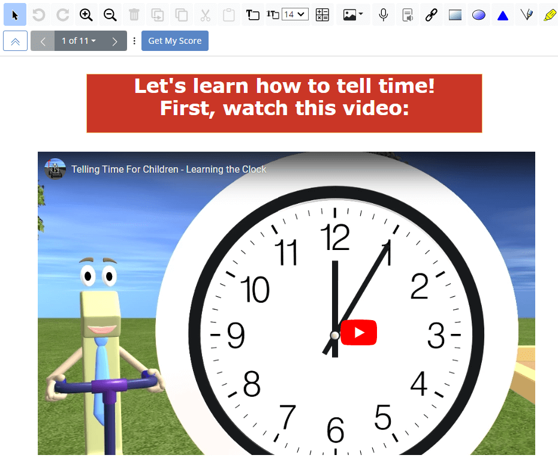Open the image insert dropdown

352,14
